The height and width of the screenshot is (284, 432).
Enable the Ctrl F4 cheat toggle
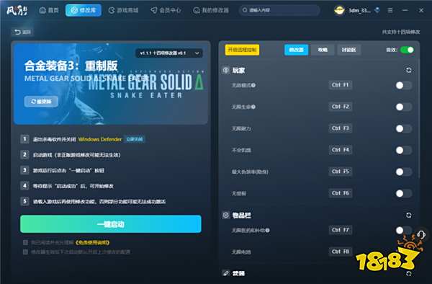(x=404, y=150)
